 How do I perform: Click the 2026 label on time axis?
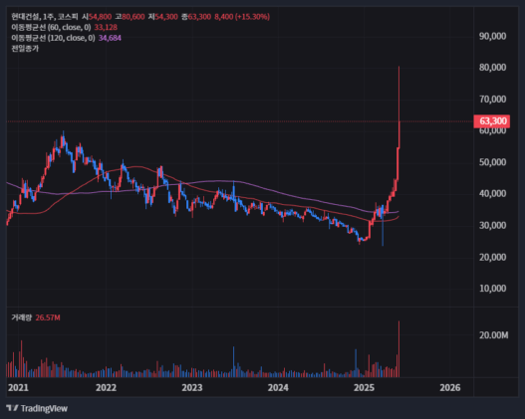coord(450,387)
